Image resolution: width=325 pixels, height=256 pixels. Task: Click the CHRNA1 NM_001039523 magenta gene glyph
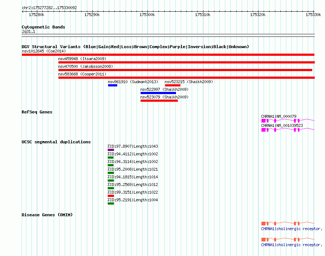tap(287, 129)
